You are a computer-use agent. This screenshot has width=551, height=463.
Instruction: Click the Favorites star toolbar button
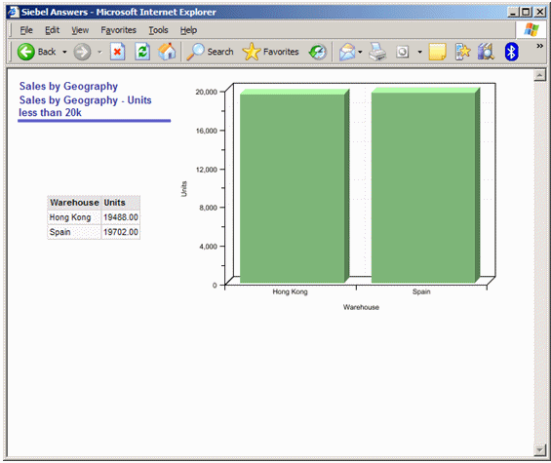point(270,52)
